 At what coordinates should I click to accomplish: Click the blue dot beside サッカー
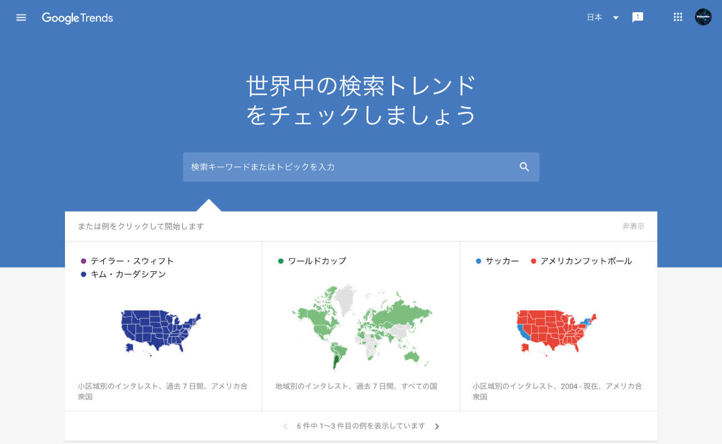[478, 261]
